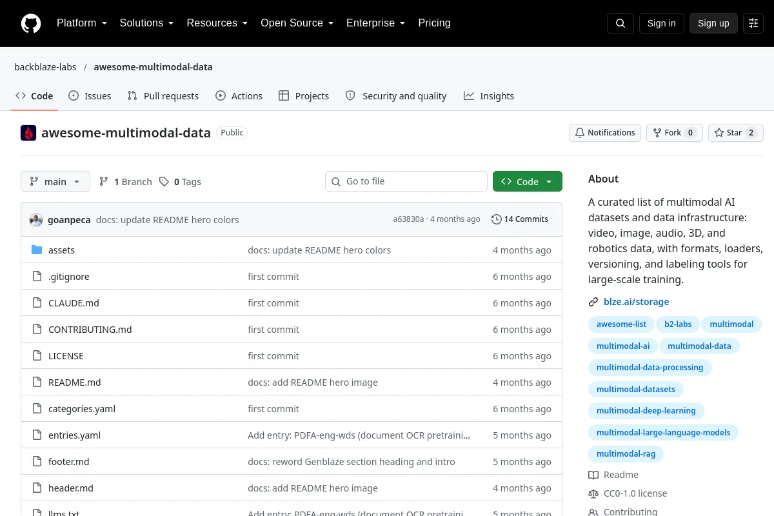The height and width of the screenshot is (516, 774).
Task: Click the Sign in button
Action: [662, 23]
